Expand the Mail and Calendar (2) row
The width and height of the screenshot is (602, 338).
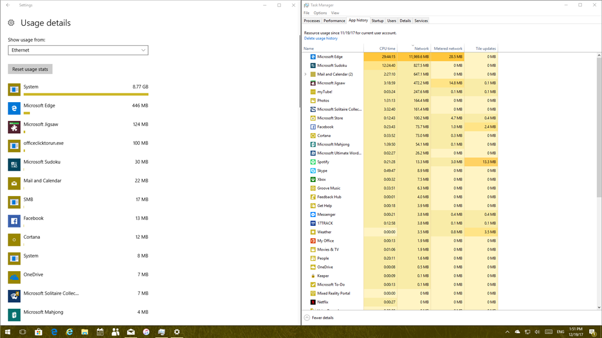pyautogui.click(x=306, y=75)
